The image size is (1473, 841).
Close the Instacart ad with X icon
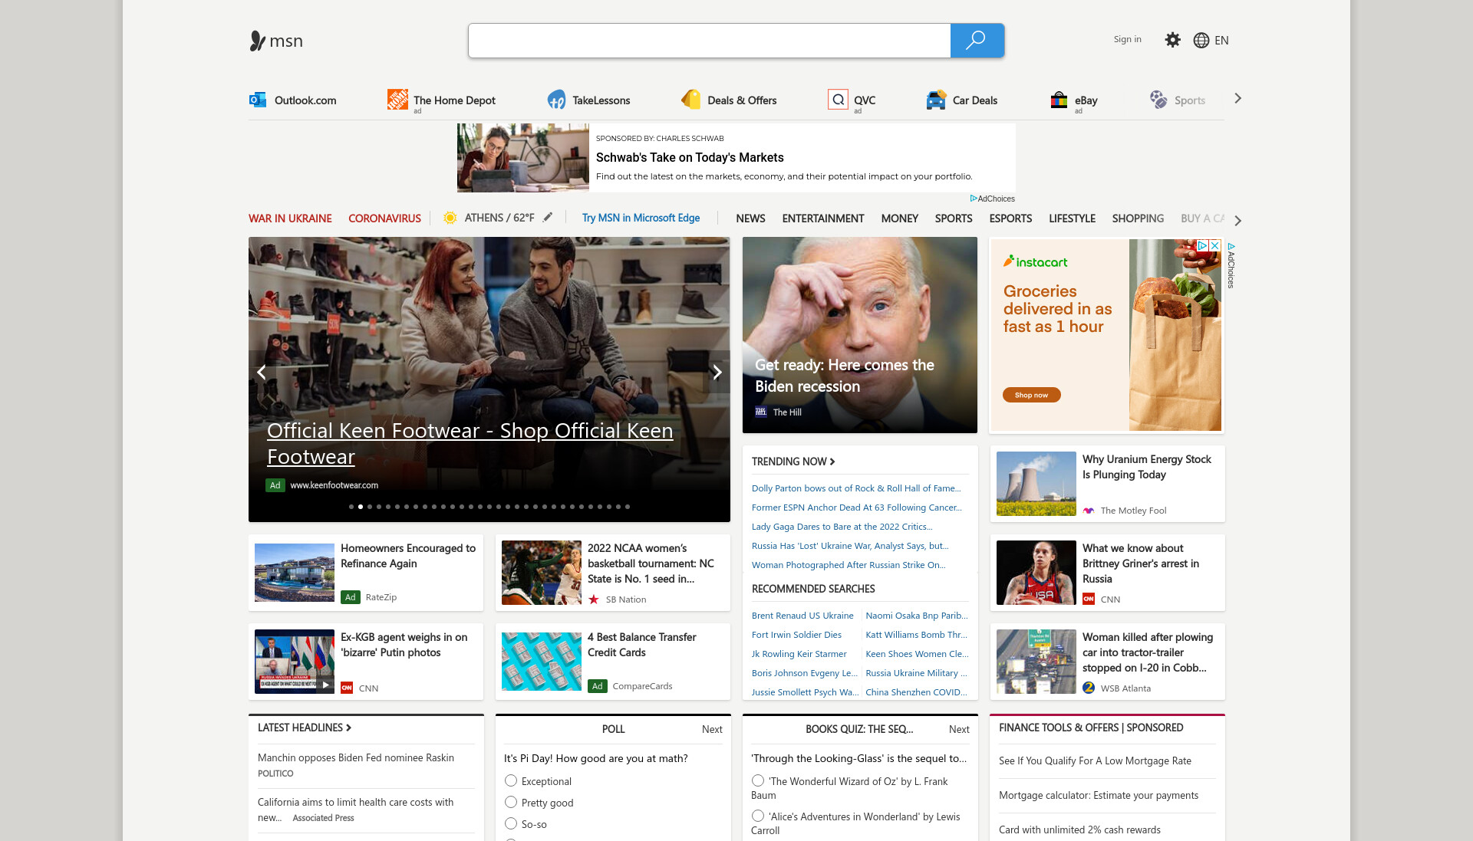click(1215, 245)
